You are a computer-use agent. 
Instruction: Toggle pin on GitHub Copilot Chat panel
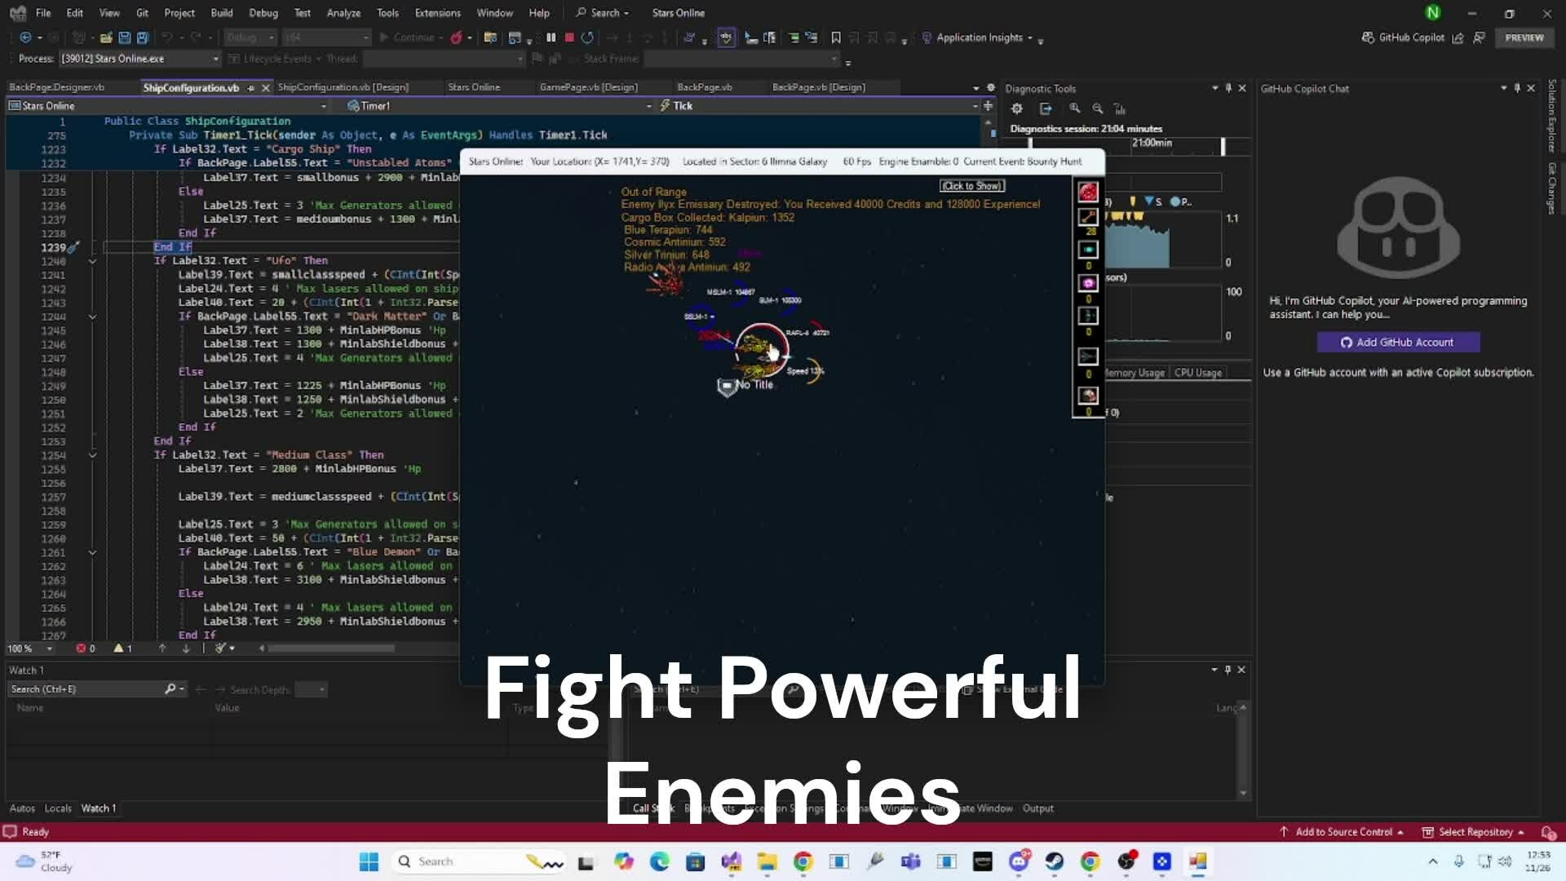point(1517,88)
